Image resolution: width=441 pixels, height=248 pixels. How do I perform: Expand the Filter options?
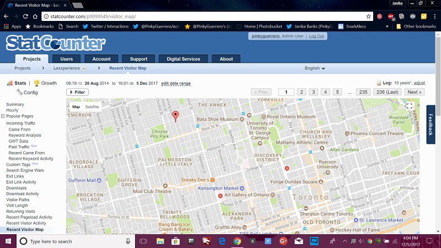(77, 92)
